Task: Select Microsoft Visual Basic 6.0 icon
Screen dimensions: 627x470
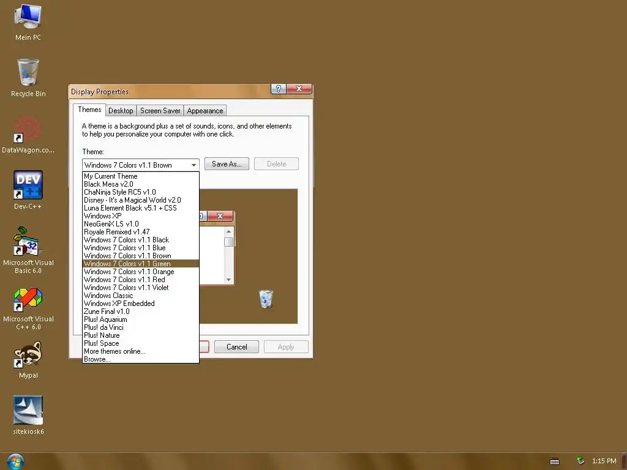Action: 28,250
